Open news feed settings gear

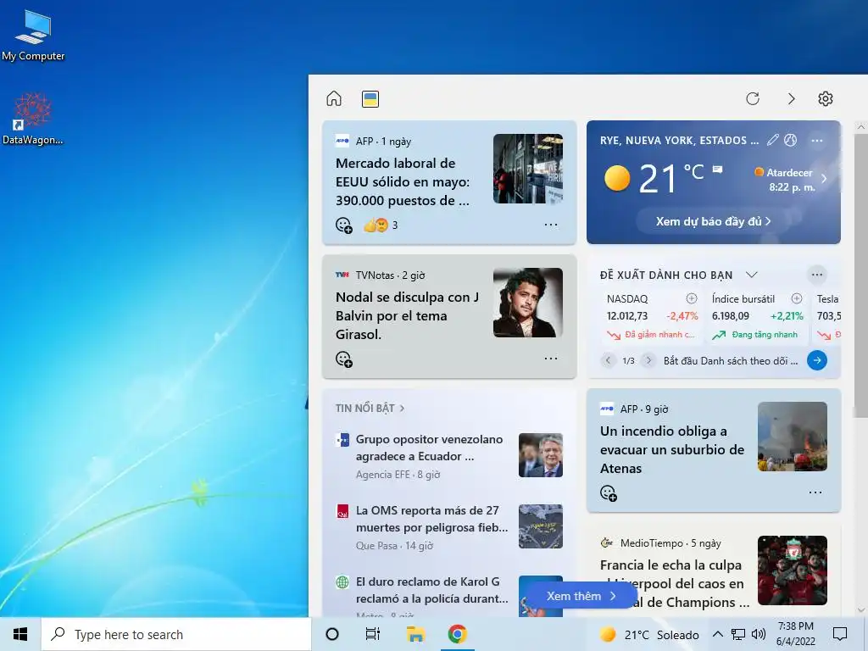(826, 98)
